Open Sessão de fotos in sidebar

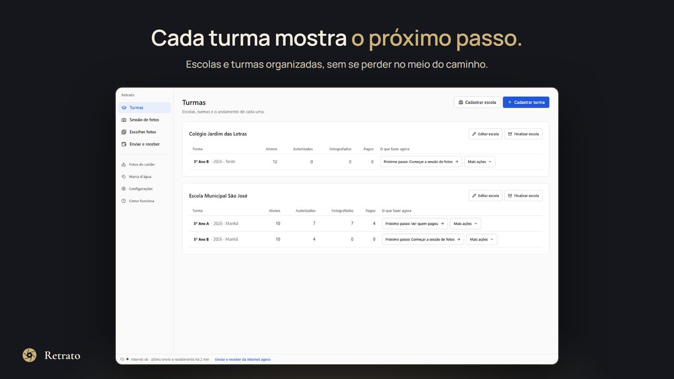[x=144, y=119]
